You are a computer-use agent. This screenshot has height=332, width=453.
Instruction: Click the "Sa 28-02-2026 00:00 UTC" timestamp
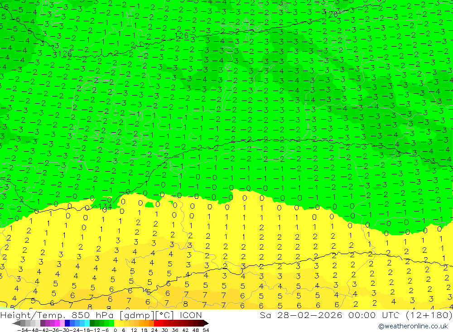click(x=329, y=315)
